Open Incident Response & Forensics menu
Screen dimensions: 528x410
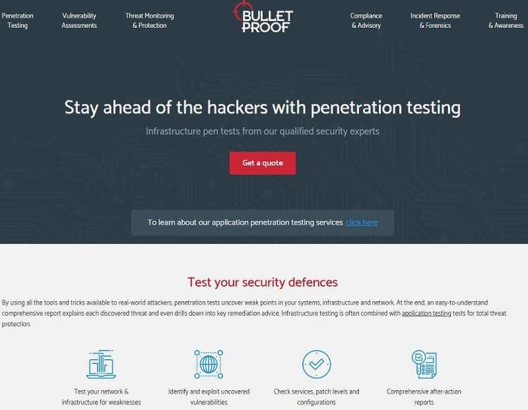click(x=435, y=20)
